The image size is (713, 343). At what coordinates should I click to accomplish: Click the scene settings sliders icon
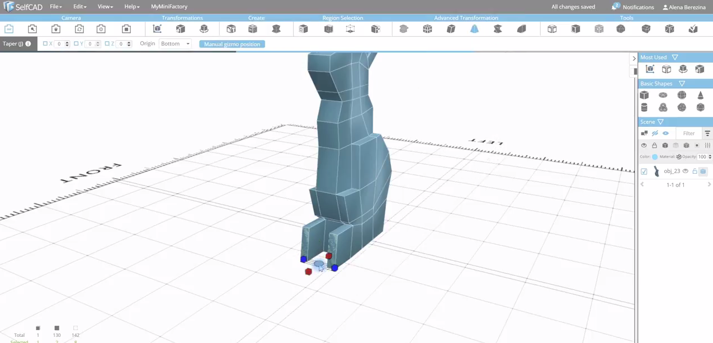click(707, 145)
